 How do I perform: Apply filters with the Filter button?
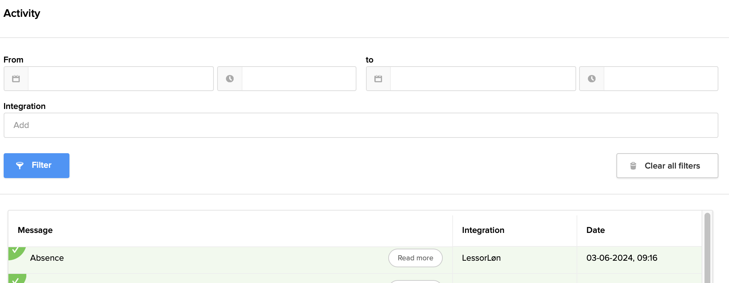(x=37, y=166)
